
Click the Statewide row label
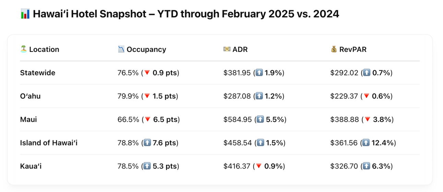(x=38, y=73)
